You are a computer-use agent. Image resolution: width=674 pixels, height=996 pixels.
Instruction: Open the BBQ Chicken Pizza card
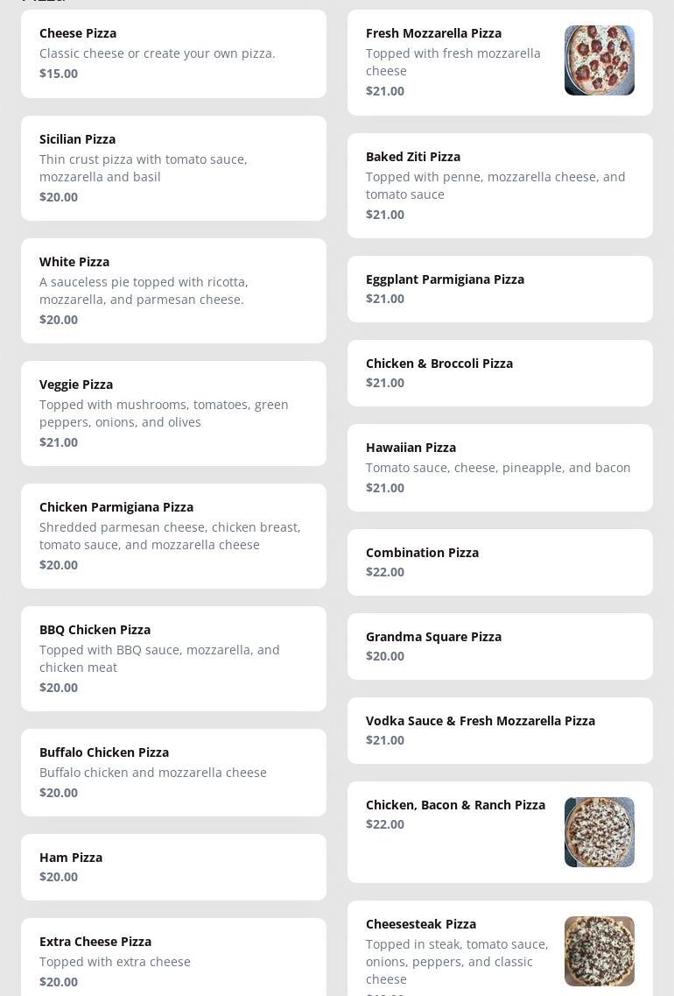(173, 659)
